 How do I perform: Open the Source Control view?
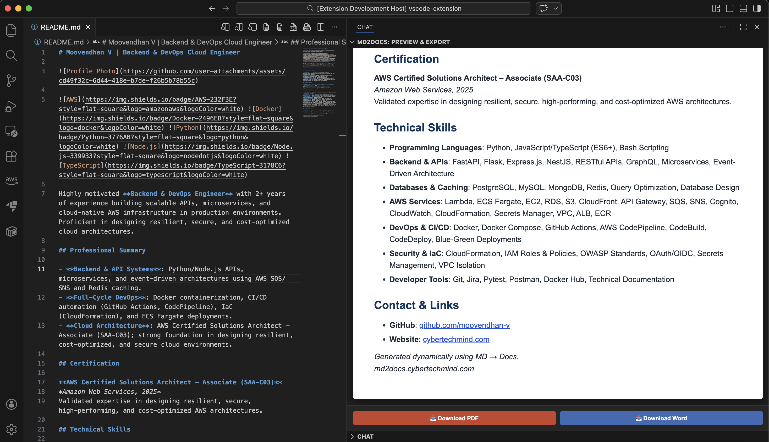click(x=11, y=81)
